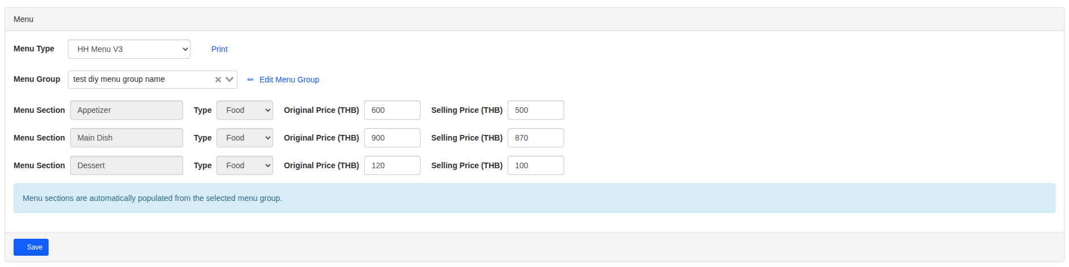1069x267 pixels.
Task: Click Main Dish Selling Price field
Action: coord(535,138)
